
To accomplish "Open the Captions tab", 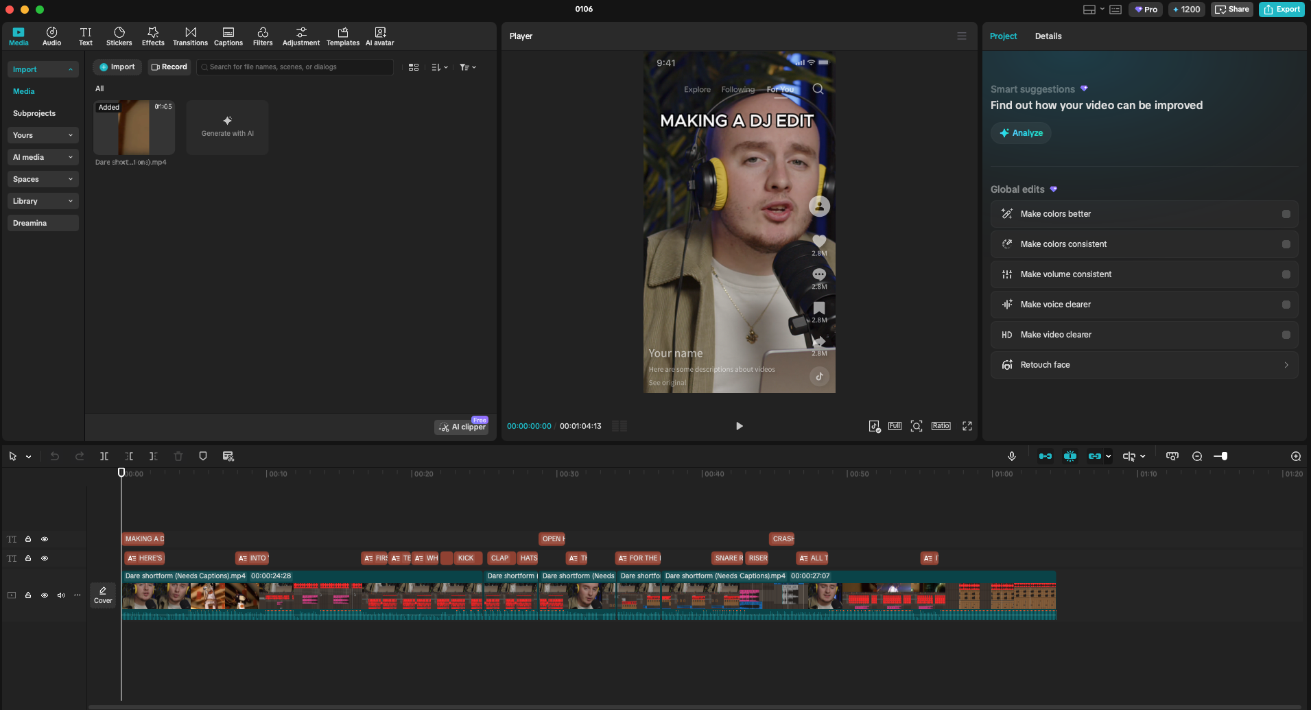I will [228, 36].
